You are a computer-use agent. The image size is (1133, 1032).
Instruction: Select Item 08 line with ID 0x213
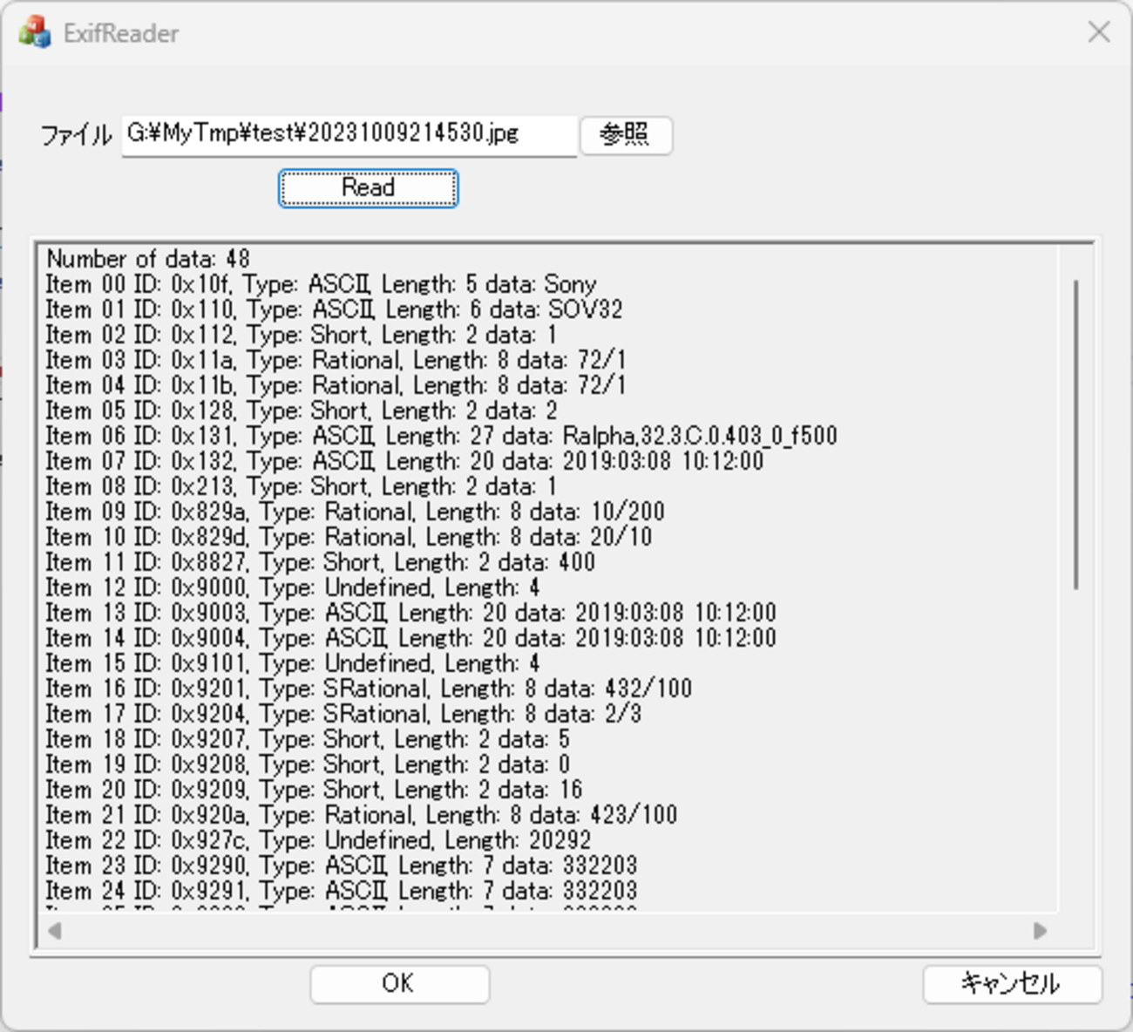coord(301,486)
